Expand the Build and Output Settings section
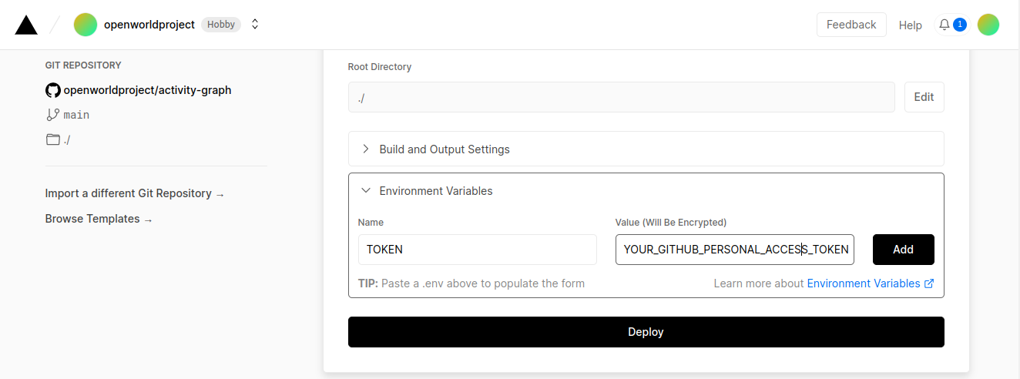1020x379 pixels. pyautogui.click(x=444, y=149)
